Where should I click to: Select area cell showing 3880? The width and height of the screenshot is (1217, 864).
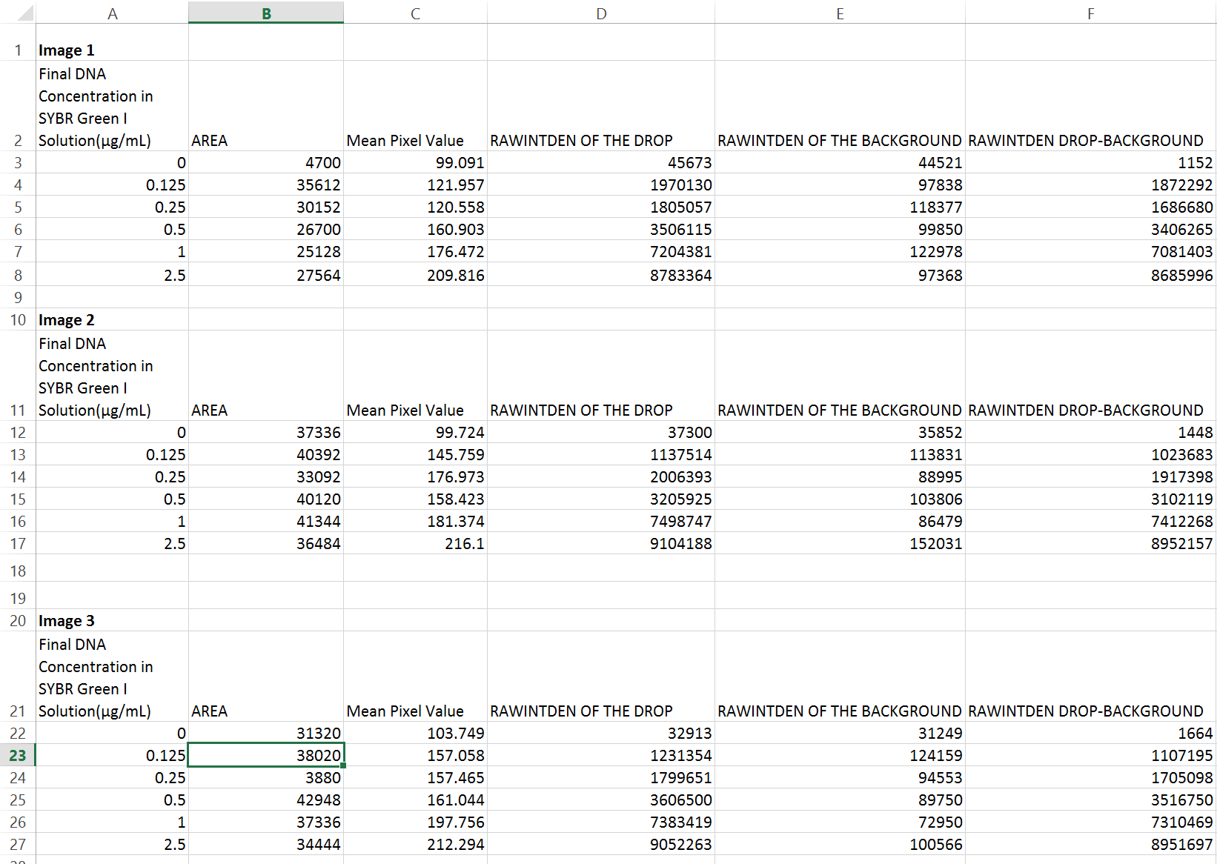[266, 778]
